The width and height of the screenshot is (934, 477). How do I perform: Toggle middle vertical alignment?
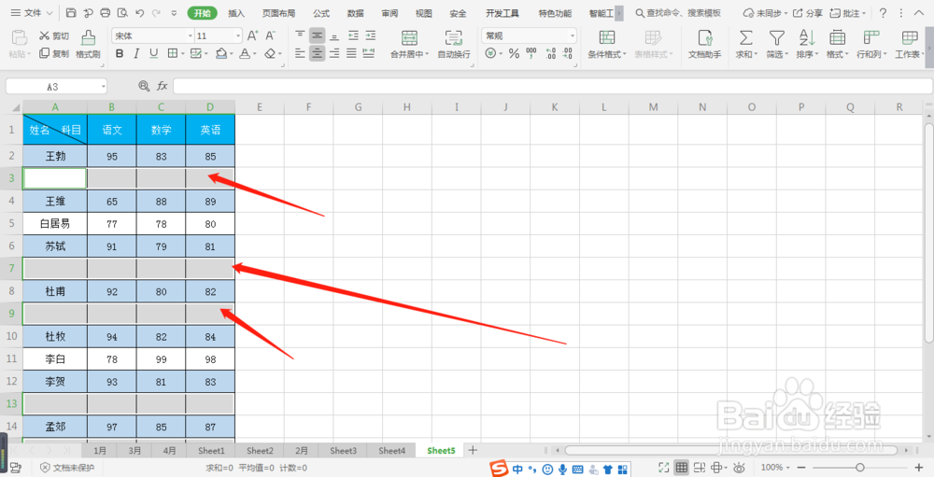(318, 35)
